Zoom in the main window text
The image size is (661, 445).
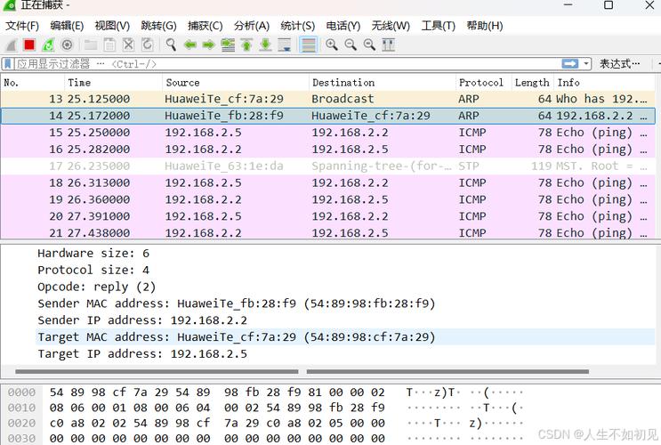[332, 44]
